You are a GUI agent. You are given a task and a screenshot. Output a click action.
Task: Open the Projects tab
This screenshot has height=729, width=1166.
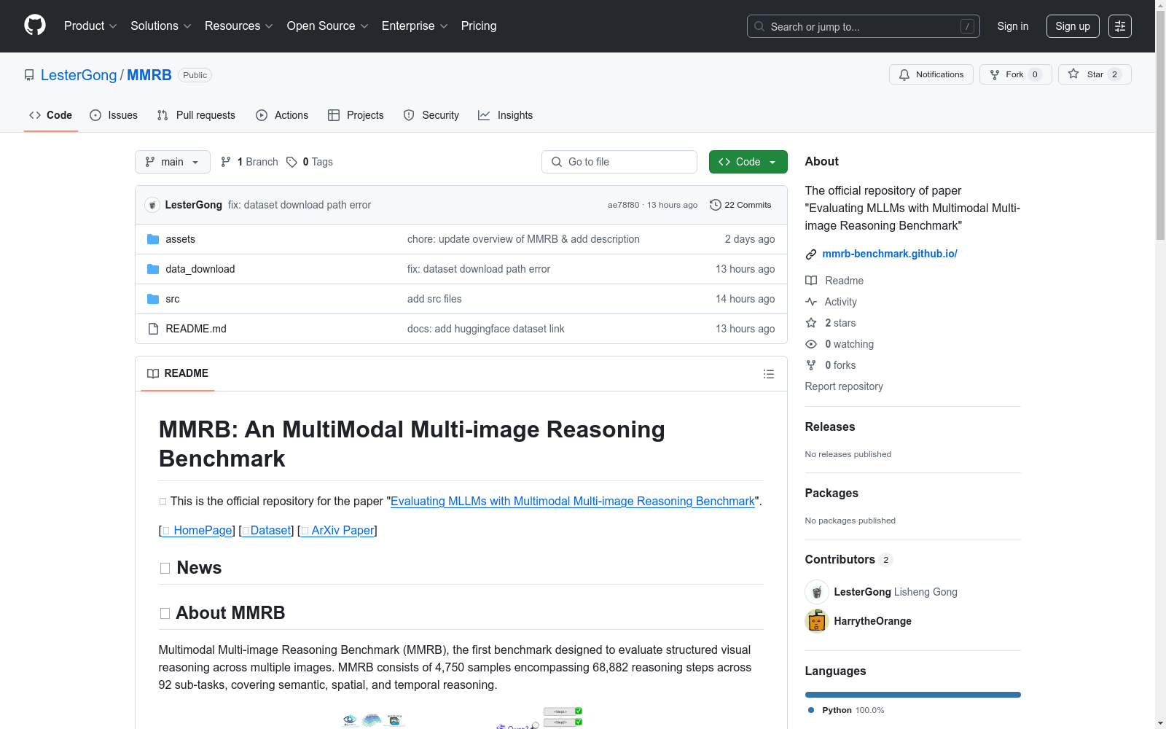(356, 115)
